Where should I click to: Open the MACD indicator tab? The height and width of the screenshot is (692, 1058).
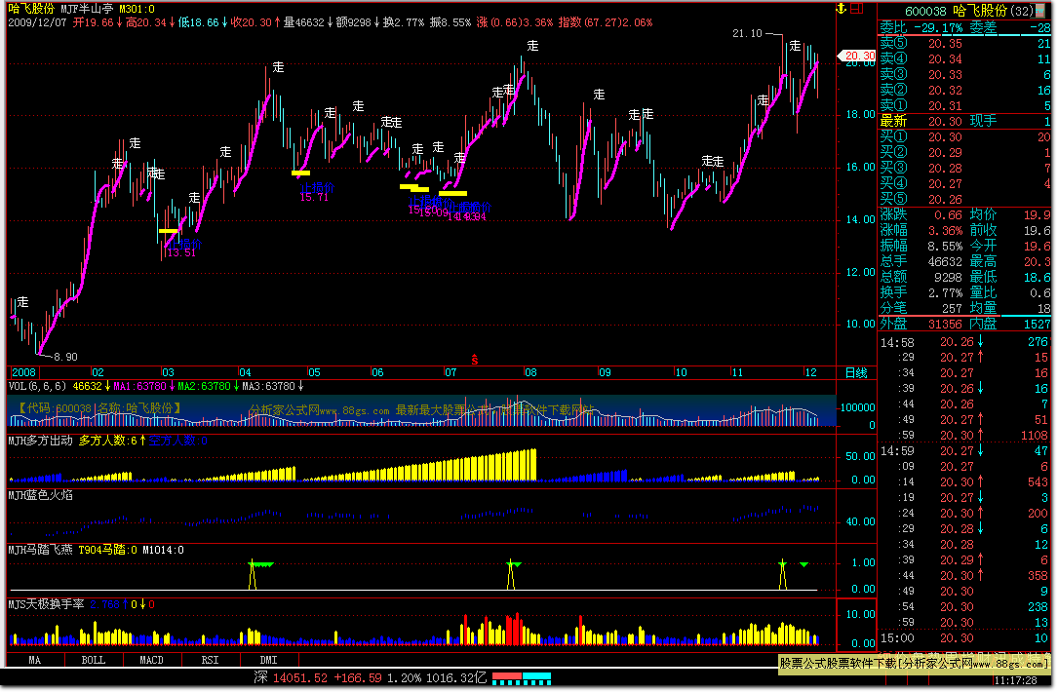click(151, 660)
